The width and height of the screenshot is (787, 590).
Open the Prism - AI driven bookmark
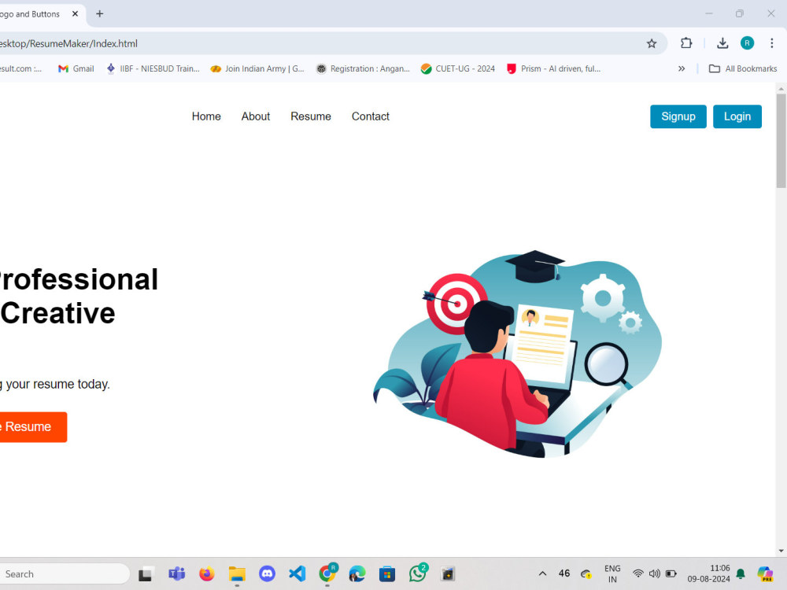click(553, 68)
